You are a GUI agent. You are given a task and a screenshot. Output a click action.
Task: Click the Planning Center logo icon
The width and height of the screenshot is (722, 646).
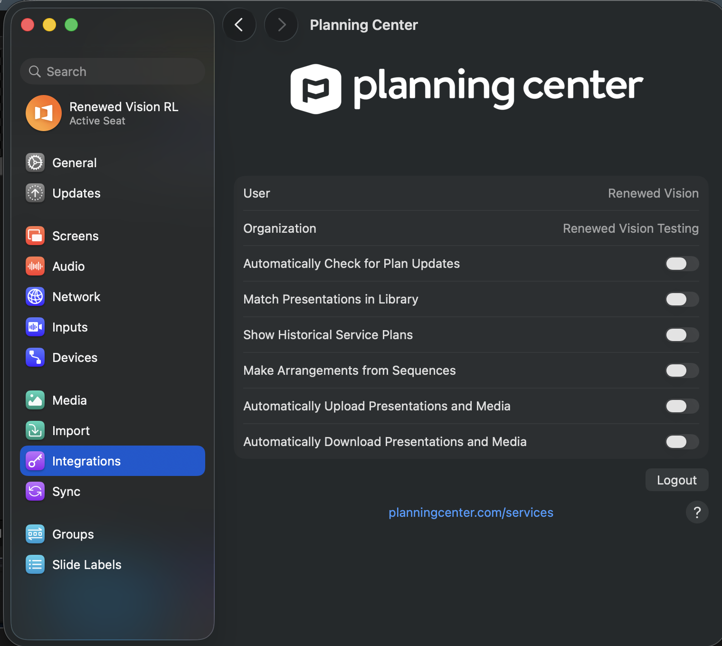(316, 89)
